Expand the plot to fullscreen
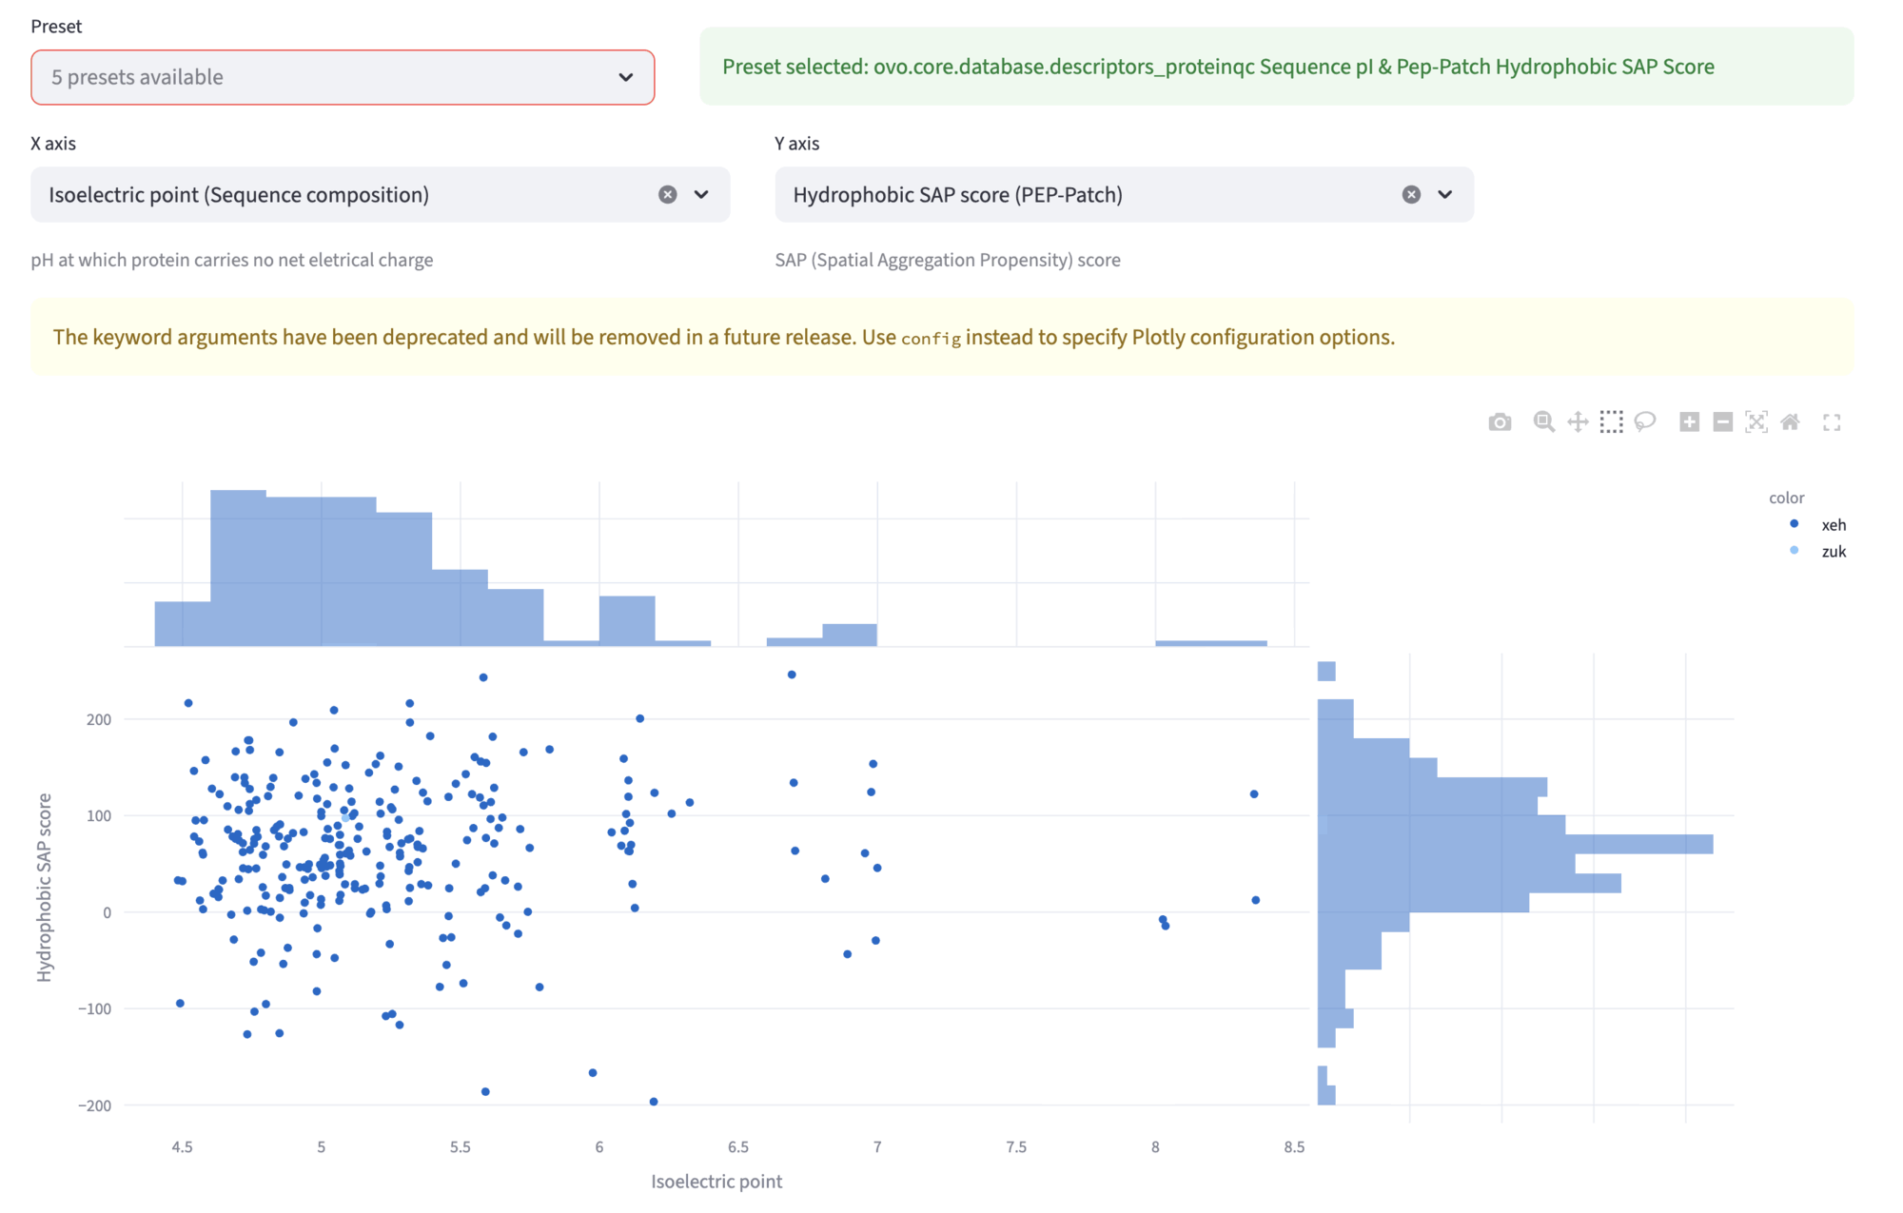This screenshot has width=1903, height=1213. pyautogui.click(x=1832, y=421)
